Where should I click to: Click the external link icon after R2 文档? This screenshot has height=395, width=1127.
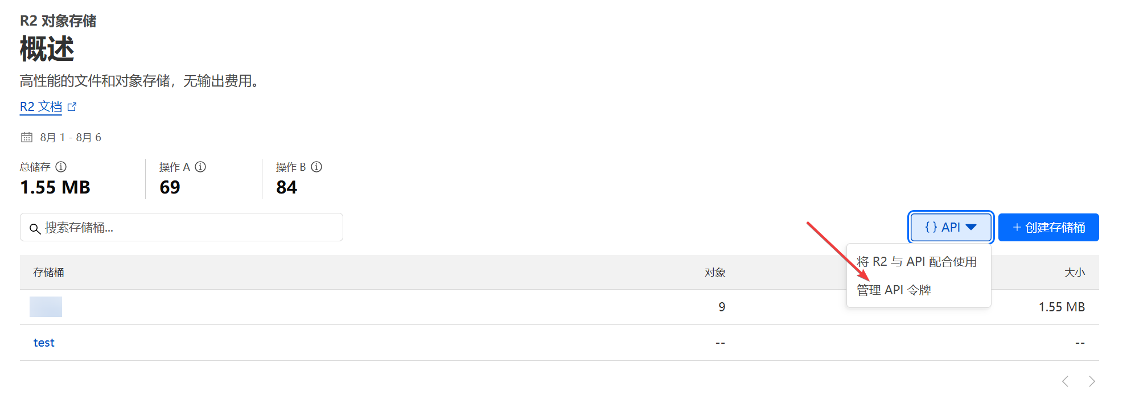(x=72, y=106)
